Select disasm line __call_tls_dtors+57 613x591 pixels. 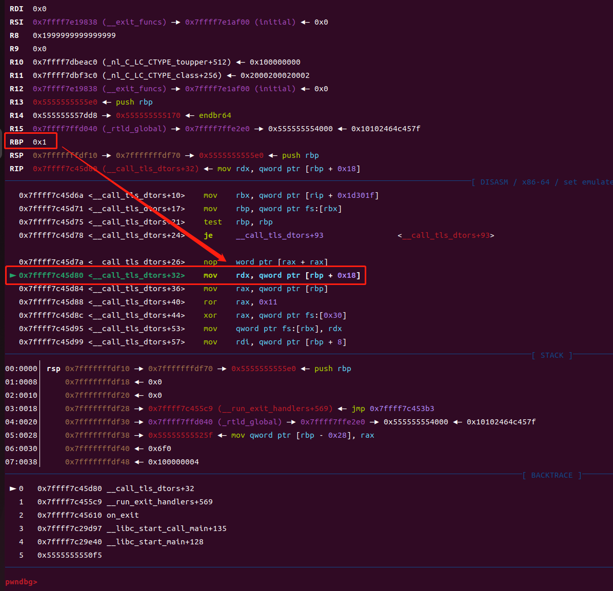(x=183, y=342)
